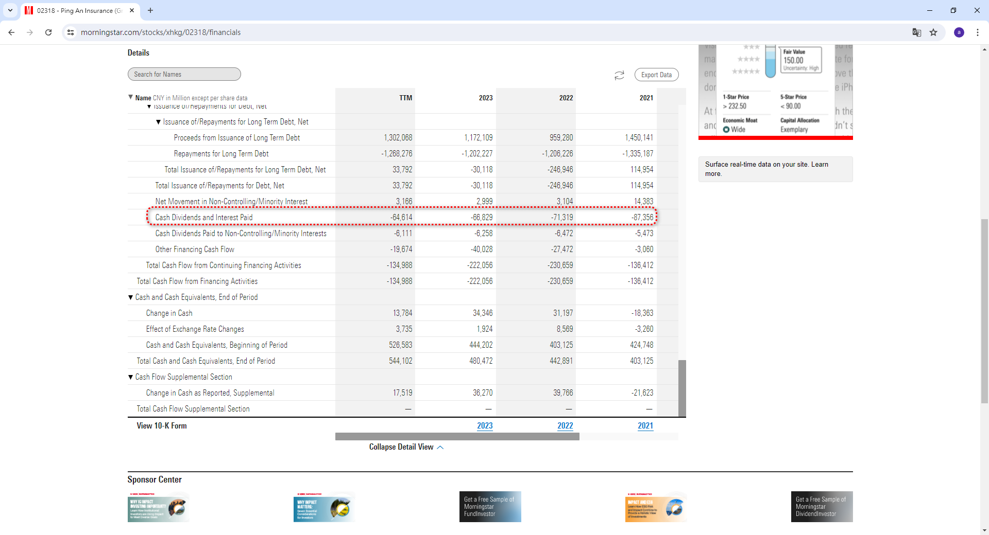Click the page vertical scrollbar
Viewport: 989px width, 535px height.
[x=984, y=311]
